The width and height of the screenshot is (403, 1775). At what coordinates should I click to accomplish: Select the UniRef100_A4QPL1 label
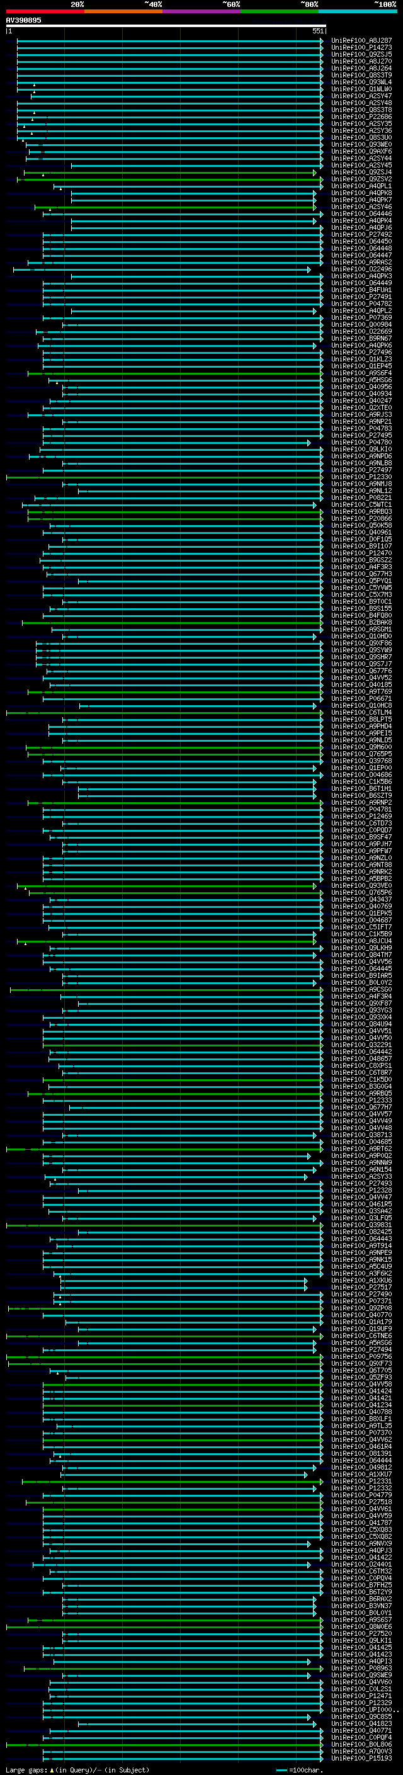click(361, 186)
